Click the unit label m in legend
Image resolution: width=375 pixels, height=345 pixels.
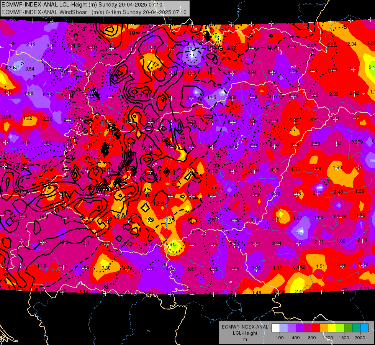point(245,340)
